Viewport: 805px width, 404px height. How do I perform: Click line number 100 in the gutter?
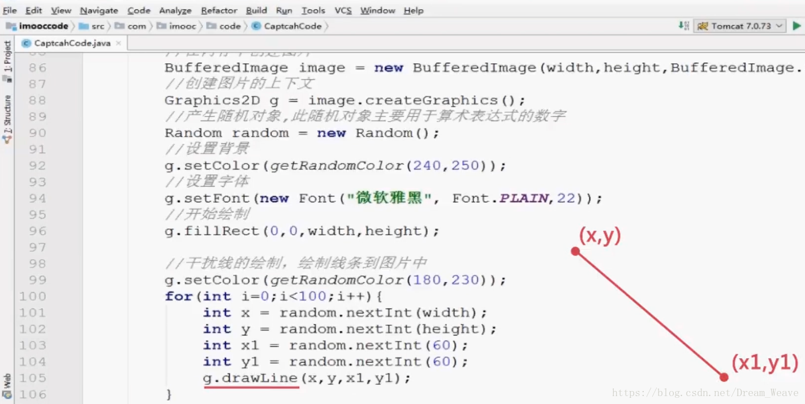32,296
